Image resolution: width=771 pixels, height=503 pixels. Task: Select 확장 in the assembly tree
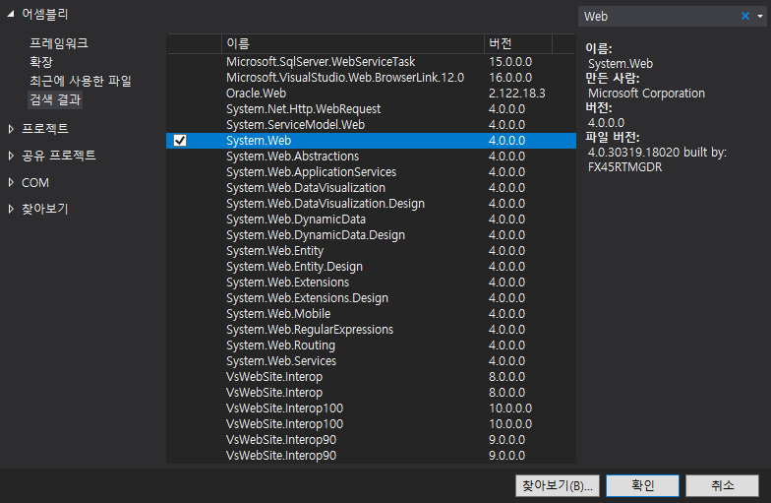click(x=41, y=62)
